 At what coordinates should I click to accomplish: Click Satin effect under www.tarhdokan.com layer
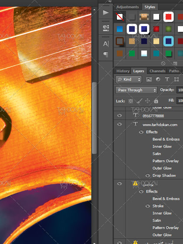(x=157, y=154)
